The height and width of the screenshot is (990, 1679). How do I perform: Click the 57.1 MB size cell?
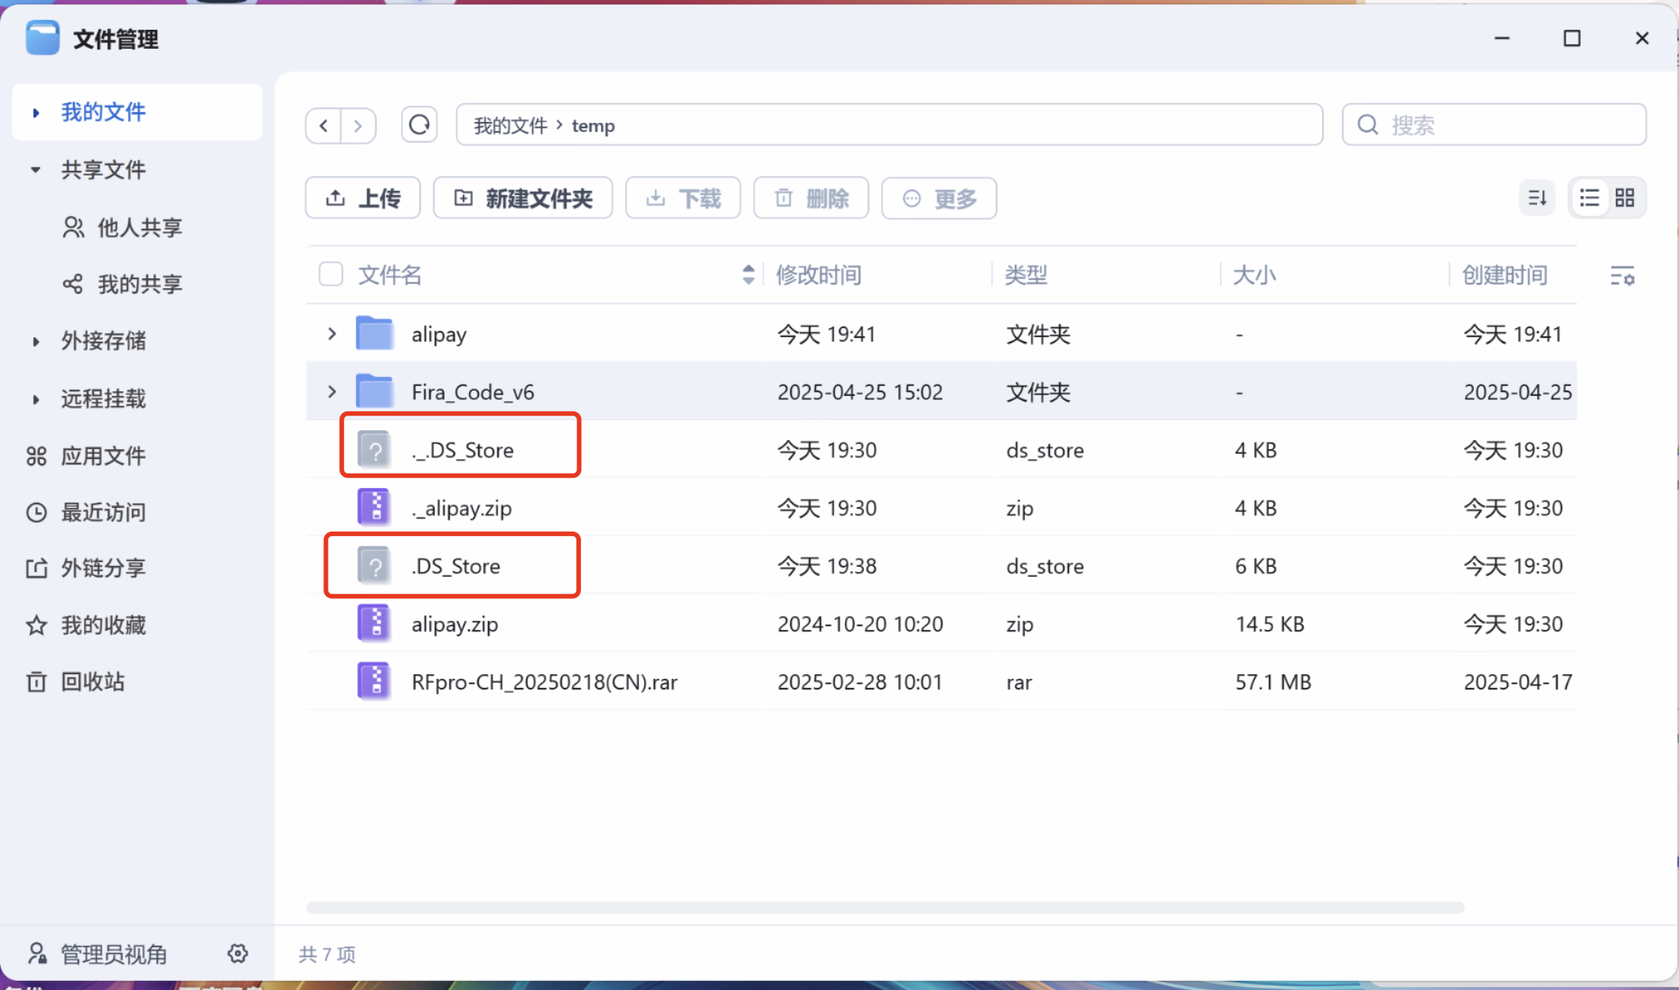click(x=1273, y=682)
